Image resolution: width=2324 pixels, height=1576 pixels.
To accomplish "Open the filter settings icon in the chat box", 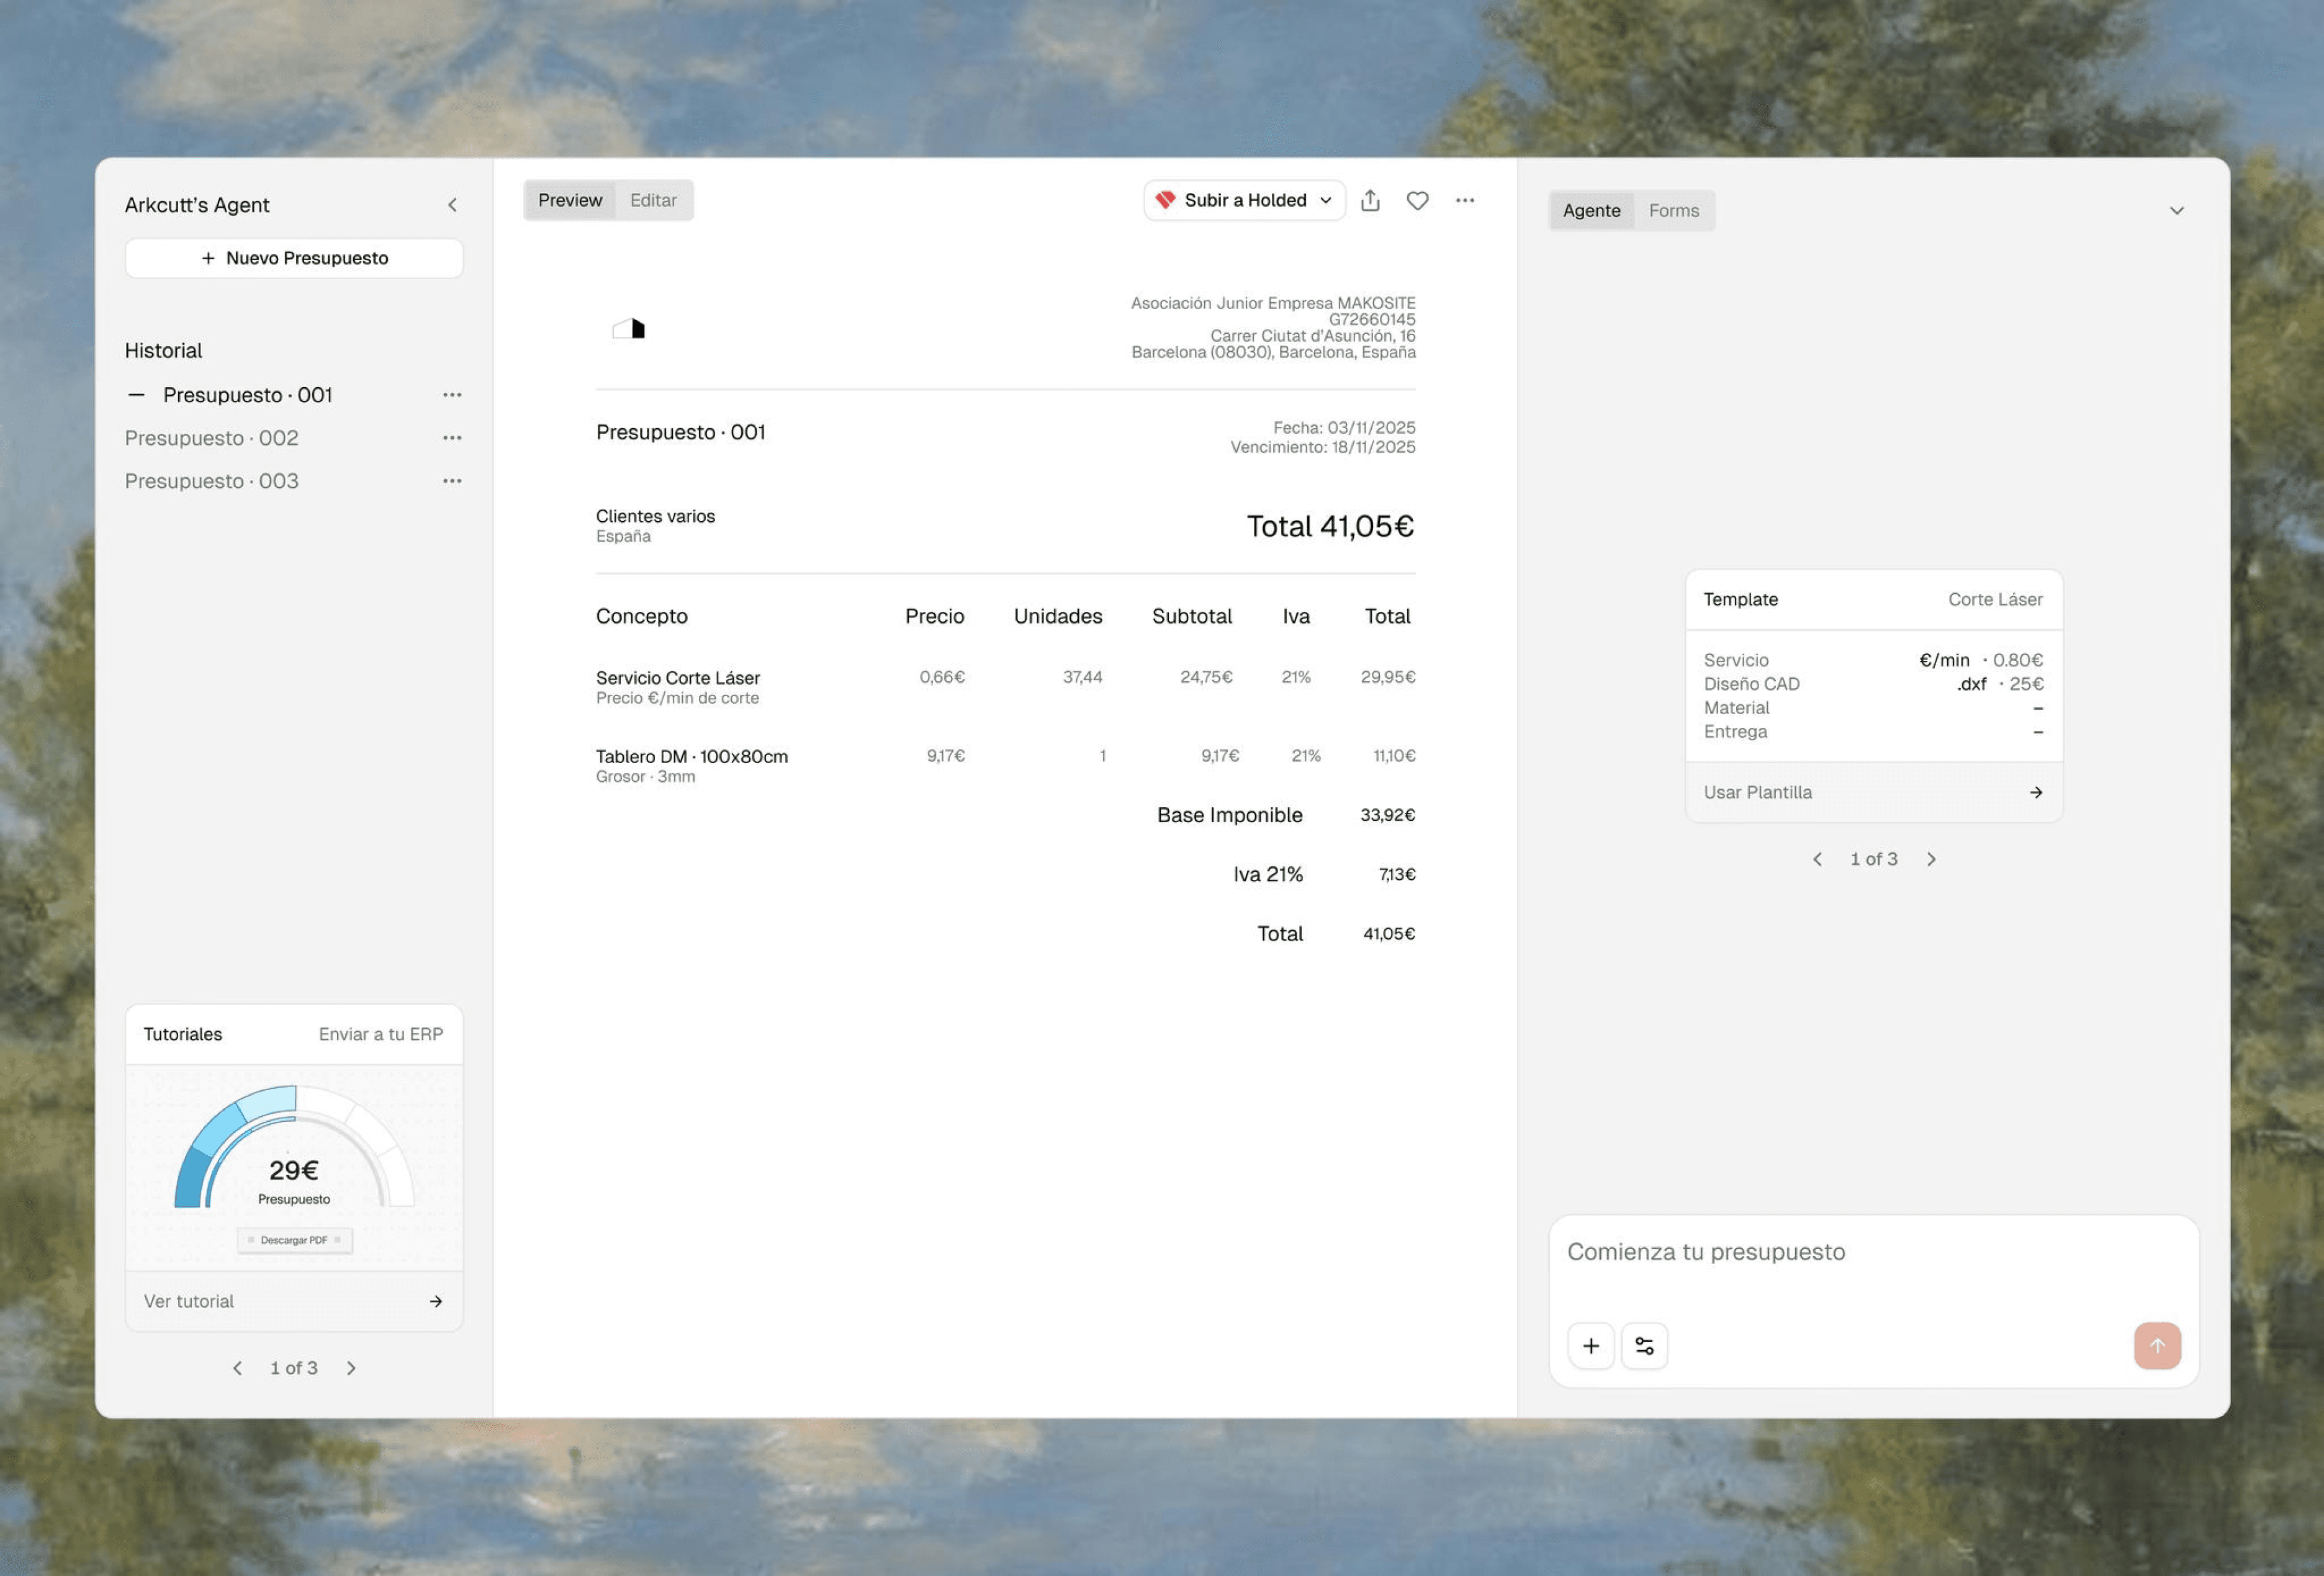I will click(x=1644, y=1346).
